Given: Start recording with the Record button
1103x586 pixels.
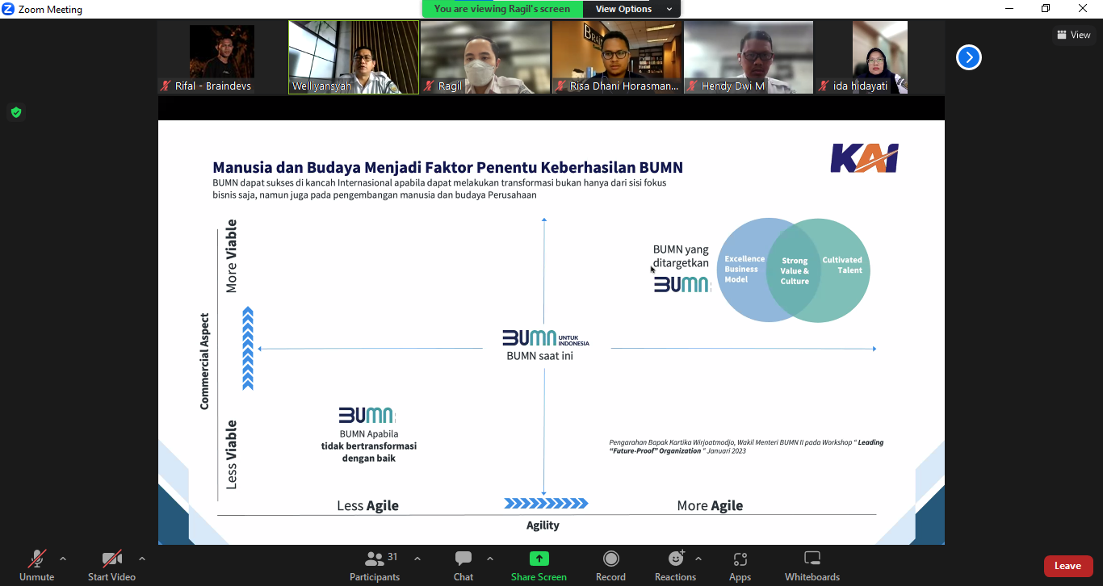Looking at the screenshot, I should [x=610, y=565].
